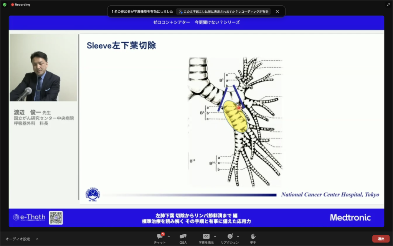Viewport: 393px width, 246px height.
Task: Click the QR code beside e-Thoth logo
Action: coord(56,218)
